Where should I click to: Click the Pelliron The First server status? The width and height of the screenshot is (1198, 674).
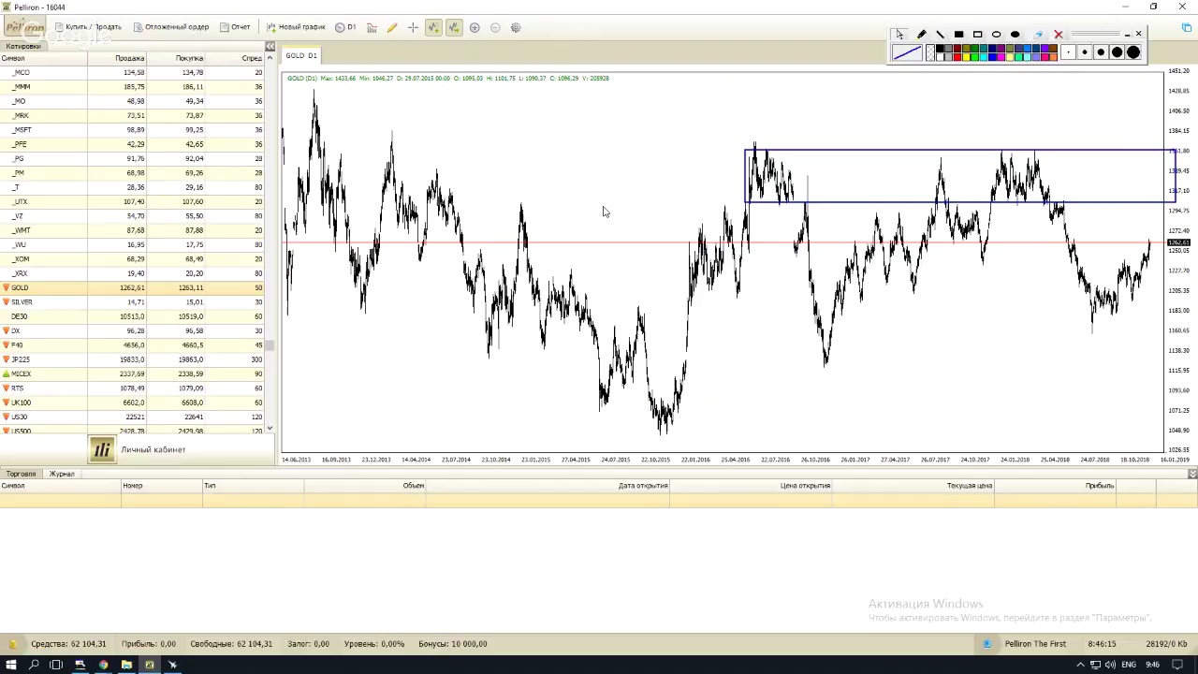click(x=1035, y=644)
